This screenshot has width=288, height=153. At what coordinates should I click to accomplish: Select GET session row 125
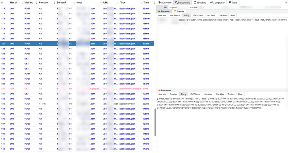[77, 64]
